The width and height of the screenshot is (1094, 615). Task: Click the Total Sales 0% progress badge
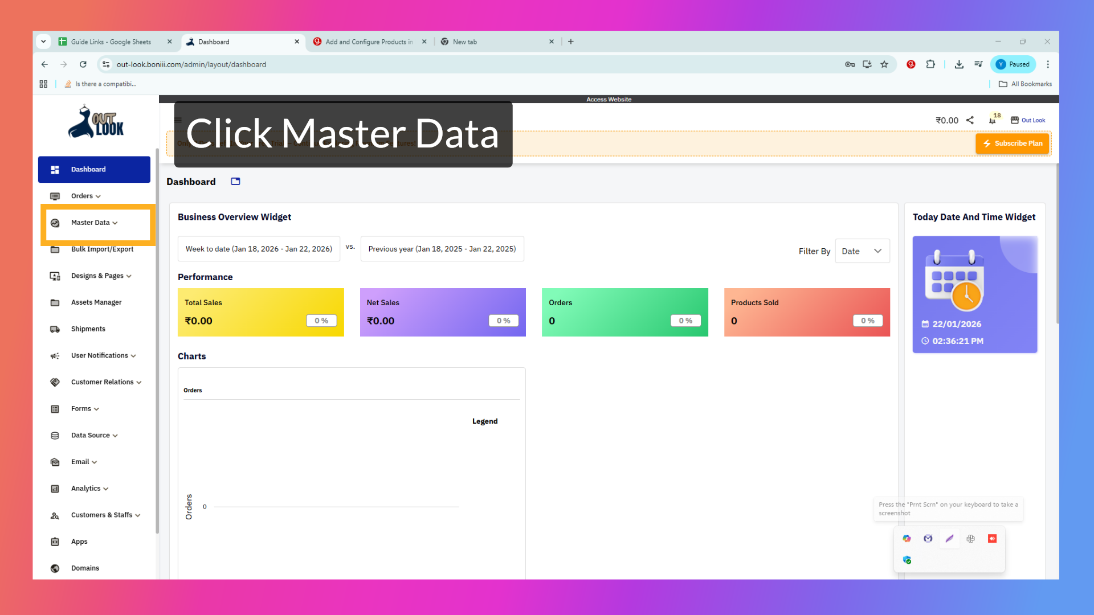coord(321,321)
